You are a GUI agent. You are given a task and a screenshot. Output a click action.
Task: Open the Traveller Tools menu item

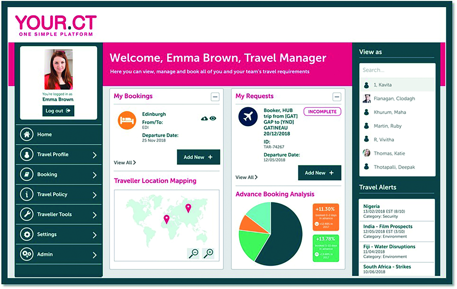(54, 214)
